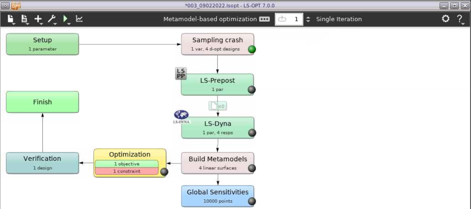The image size is (471, 209).
Task: Open the Global Sensitivities box
Action: pos(218,196)
